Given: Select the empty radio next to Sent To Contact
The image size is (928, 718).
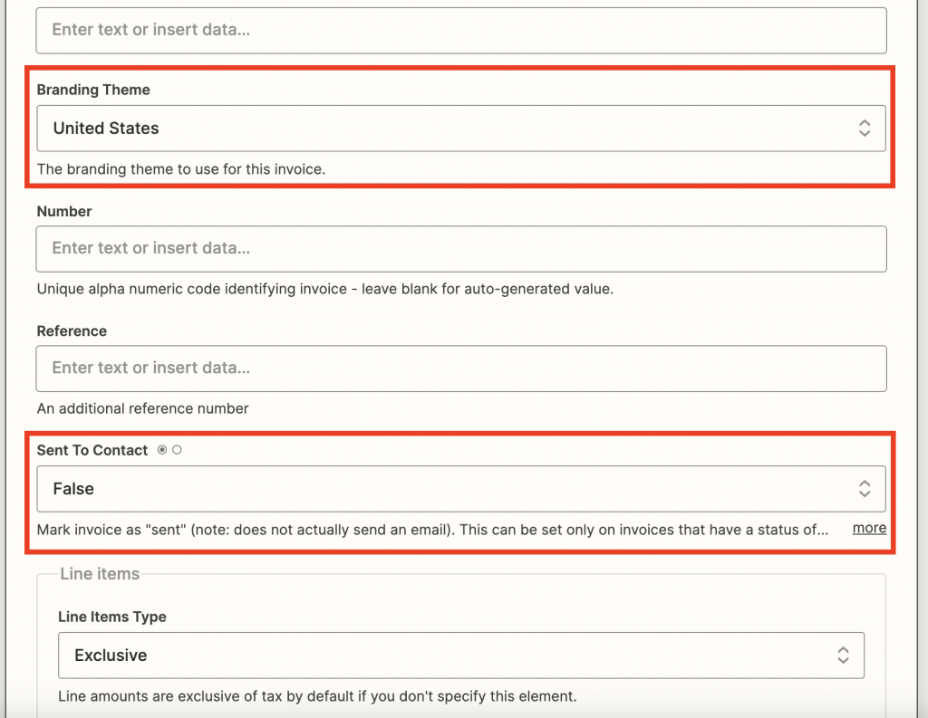Looking at the screenshot, I should (x=177, y=450).
